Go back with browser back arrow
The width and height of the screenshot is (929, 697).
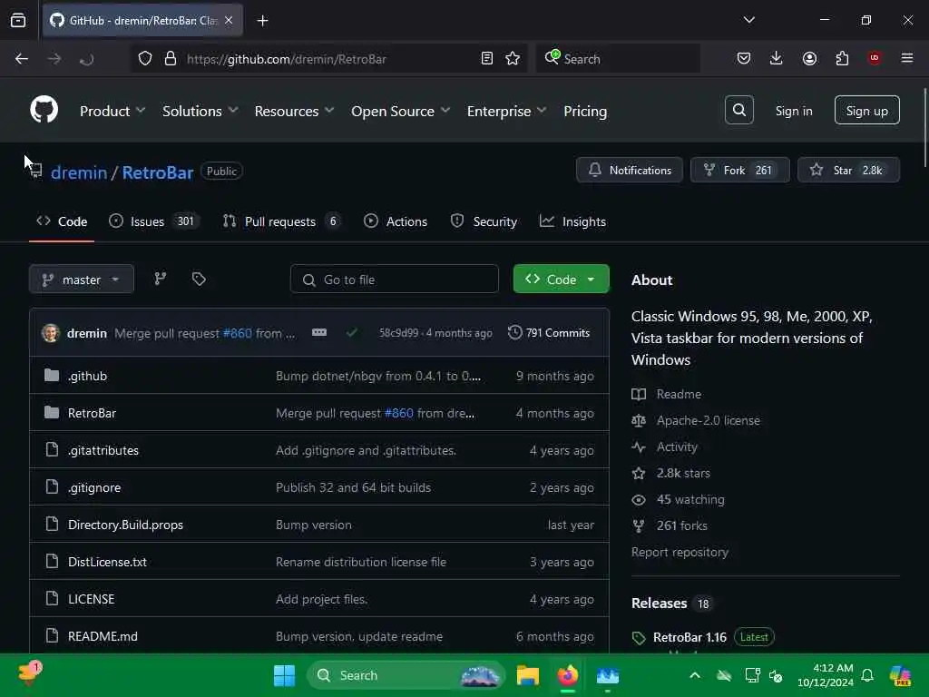(22, 58)
